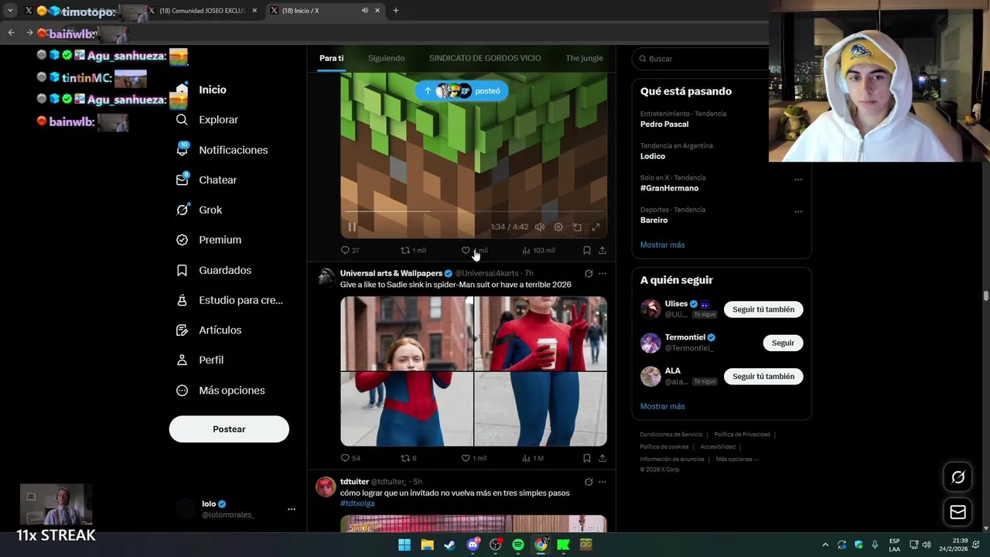Show more trends under Qué está pasando
The width and height of the screenshot is (990, 557).
pos(662,244)
